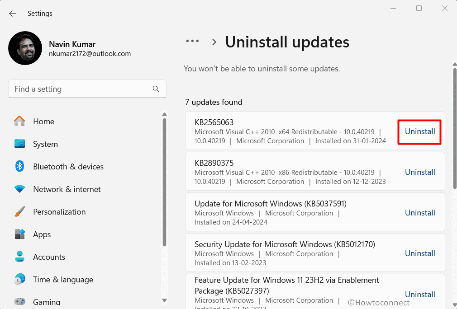Image resolution: width=457 pixels, height=309 pixels.
Task: Select the Apps icon in sidebar
Action: (x=19, y=234)
